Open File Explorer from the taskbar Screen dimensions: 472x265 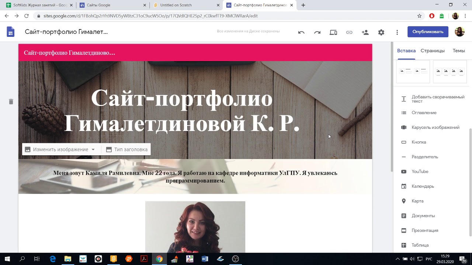click(68, 259)
